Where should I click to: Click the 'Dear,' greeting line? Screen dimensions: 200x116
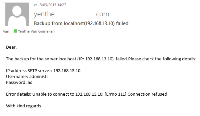click(x=11, y=47)
